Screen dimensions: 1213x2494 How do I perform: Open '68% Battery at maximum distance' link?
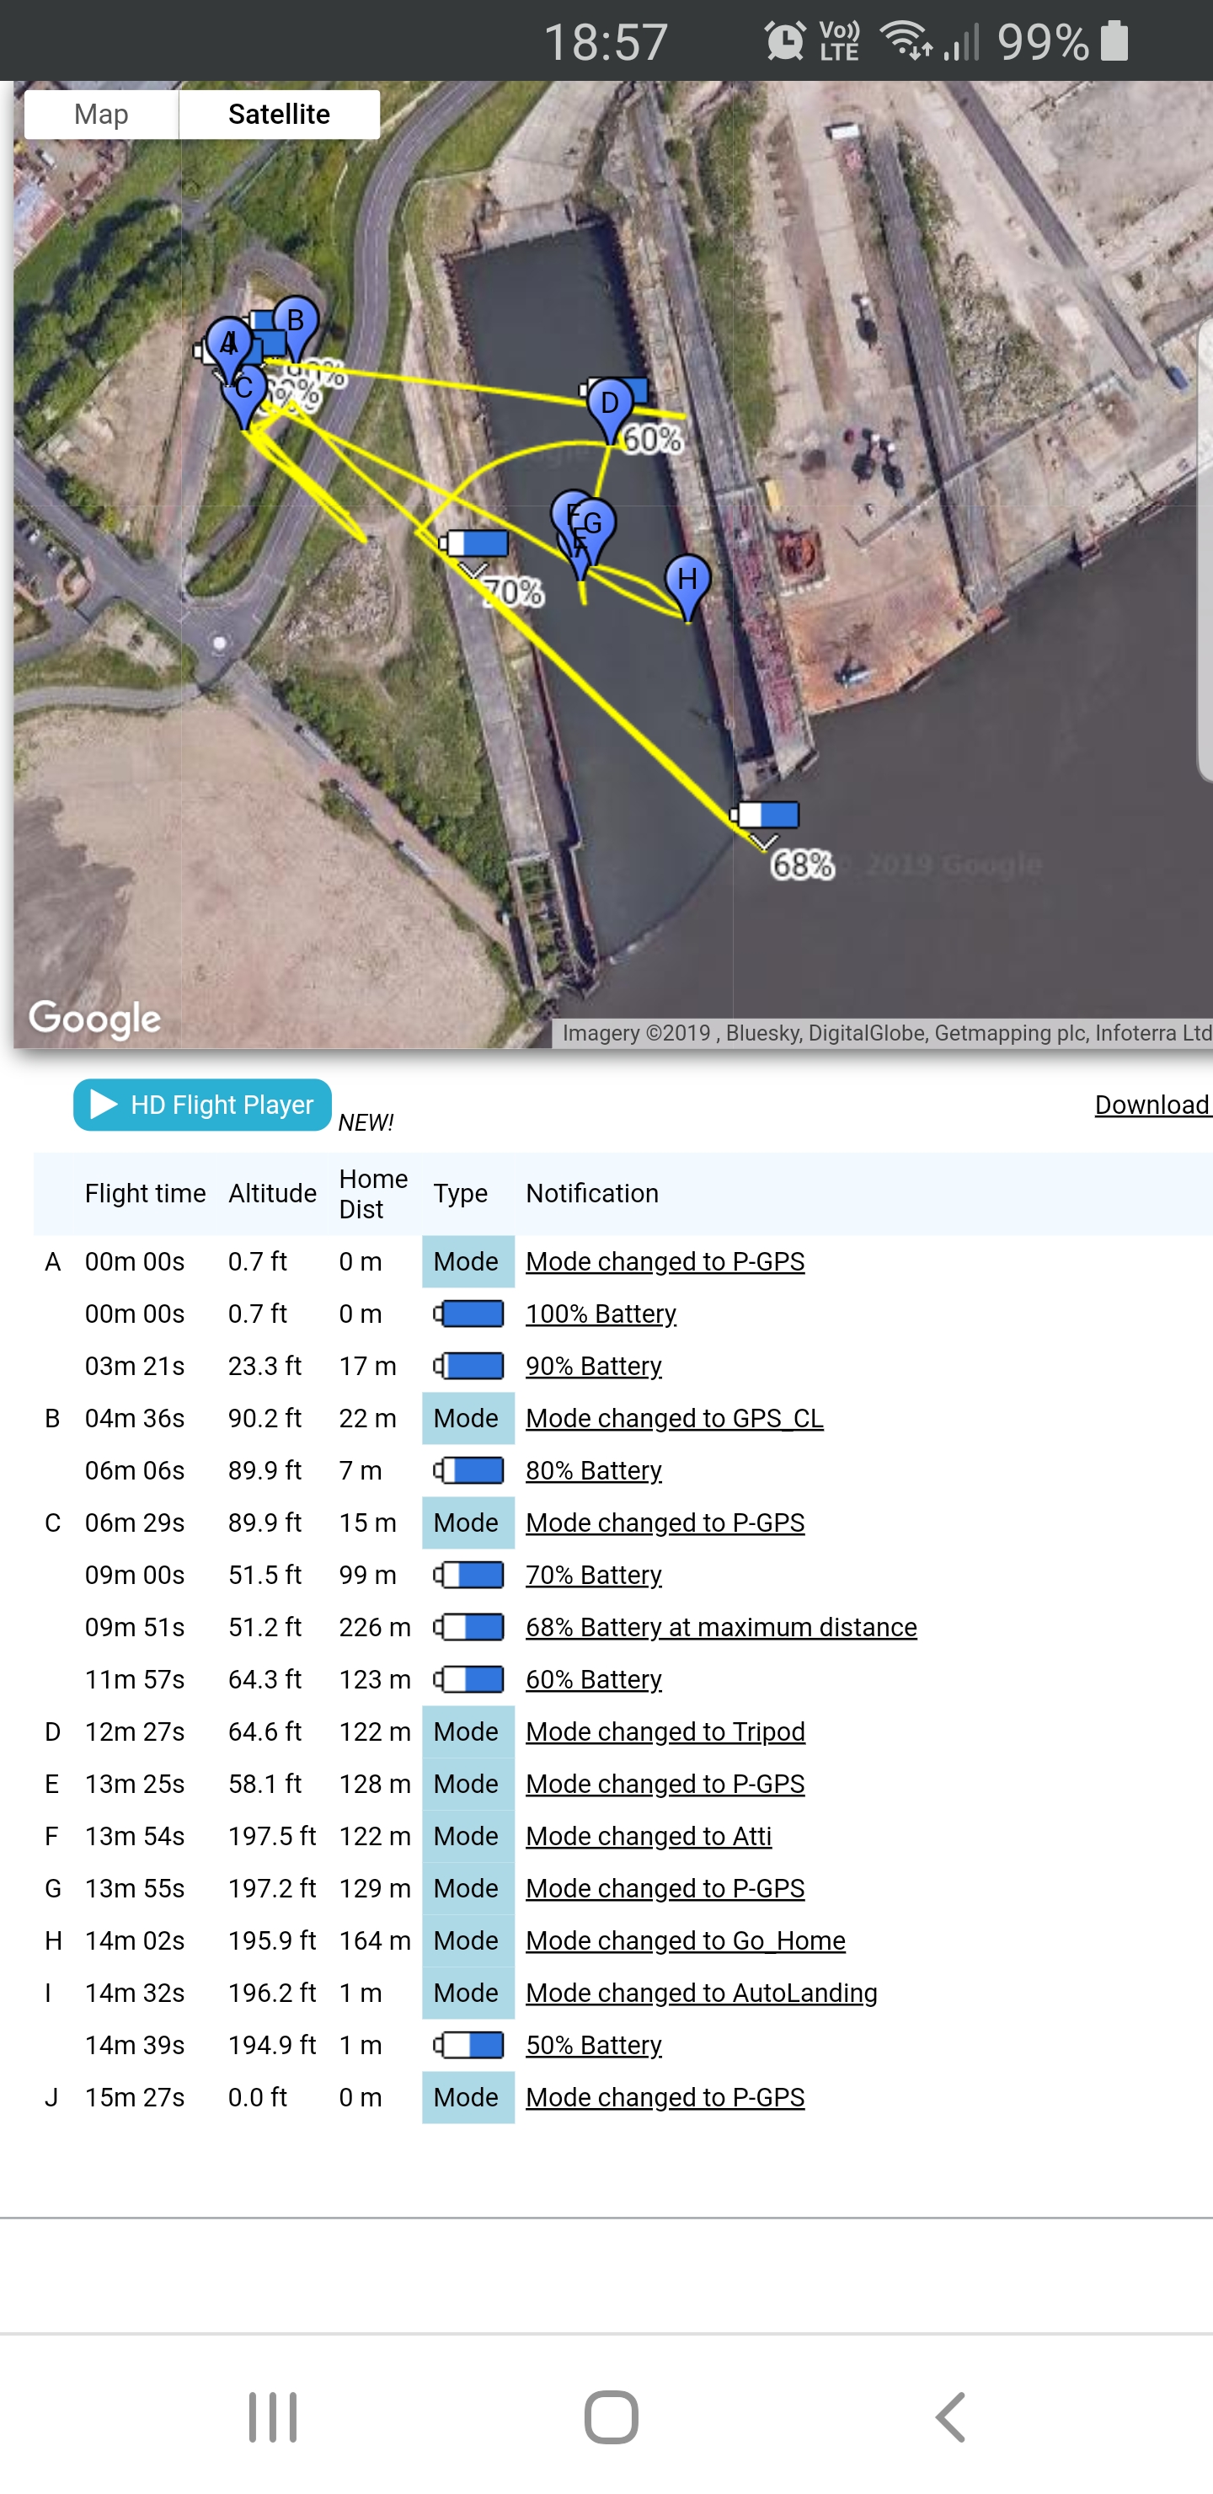coord(720,1626)
